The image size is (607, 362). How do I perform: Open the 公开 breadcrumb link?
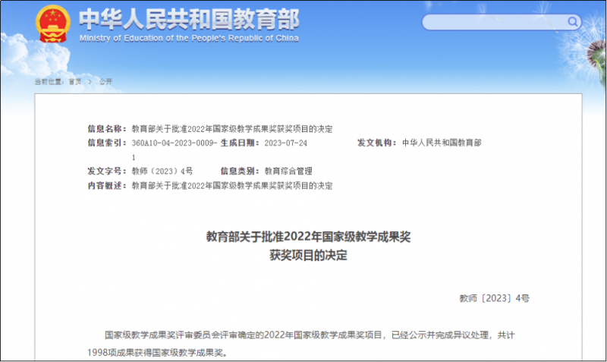coord(105,81)
